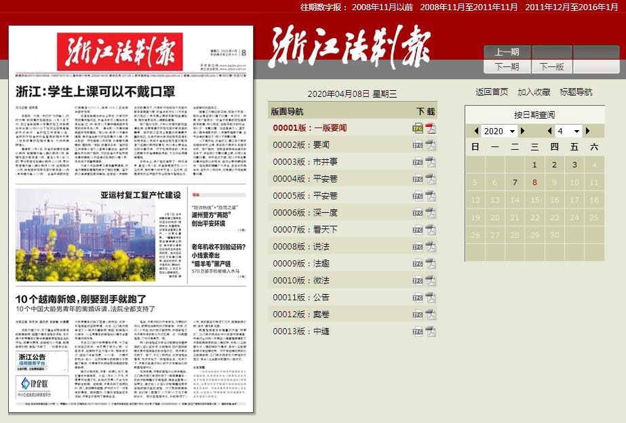Go to next page with 下一版
The height and width of the screenshot is (423, 626).
(x=551, y=66)
